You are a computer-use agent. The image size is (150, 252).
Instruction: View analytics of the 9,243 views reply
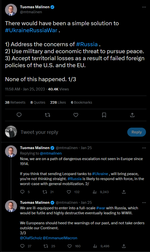click(x=95, y=192)
